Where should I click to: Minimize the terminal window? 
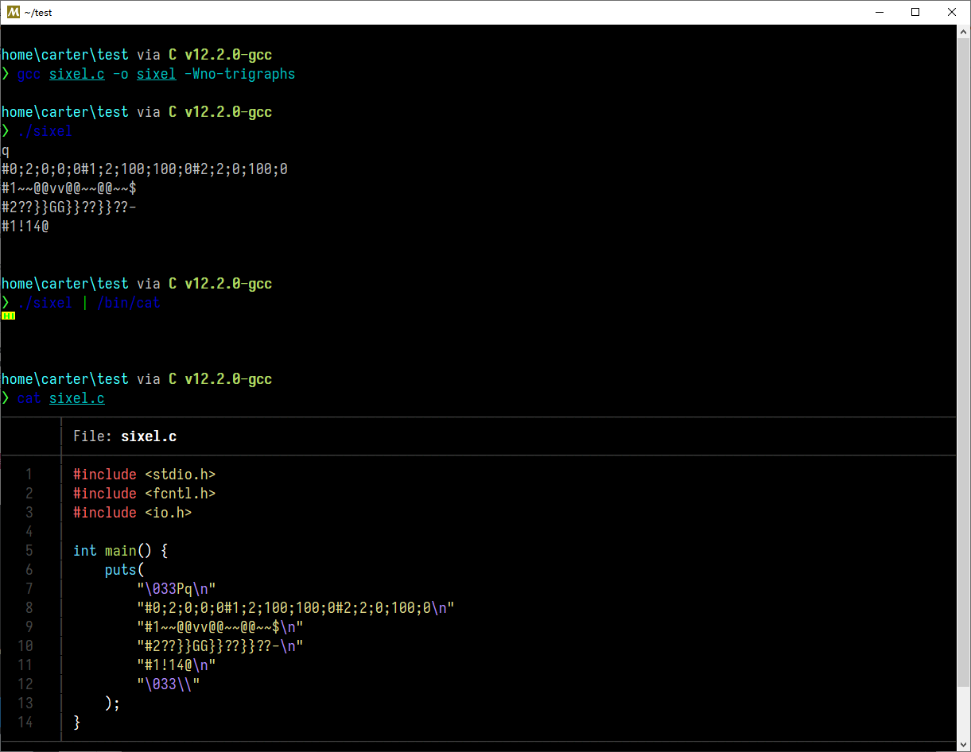click(x=879, y=12)
